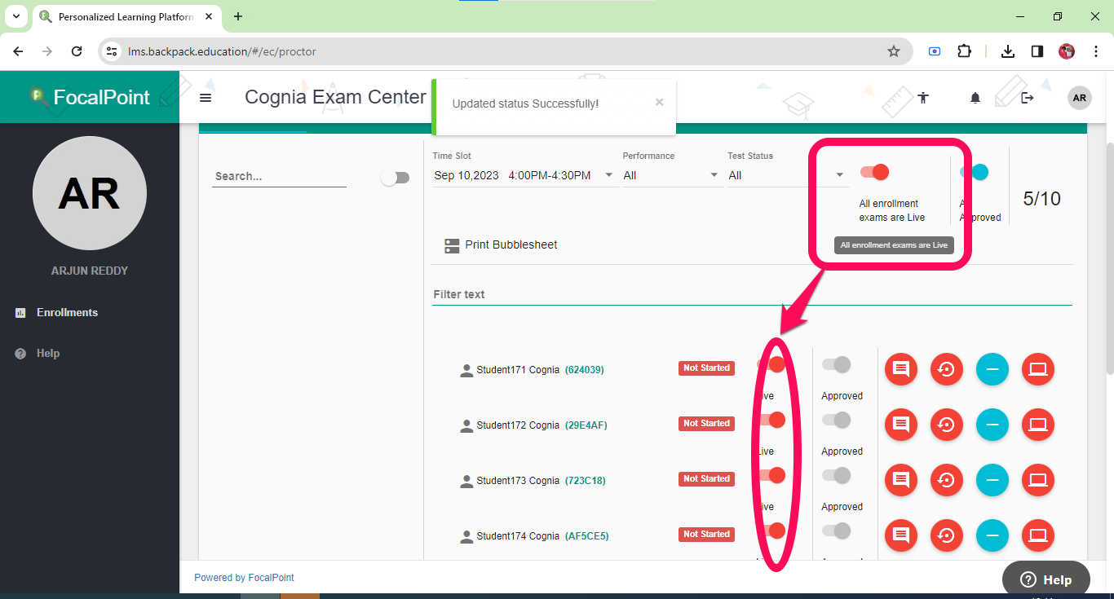This screenshot has width=1114, height=599.
Task: Click the 5/10 count text
Action: [1041, 199]
